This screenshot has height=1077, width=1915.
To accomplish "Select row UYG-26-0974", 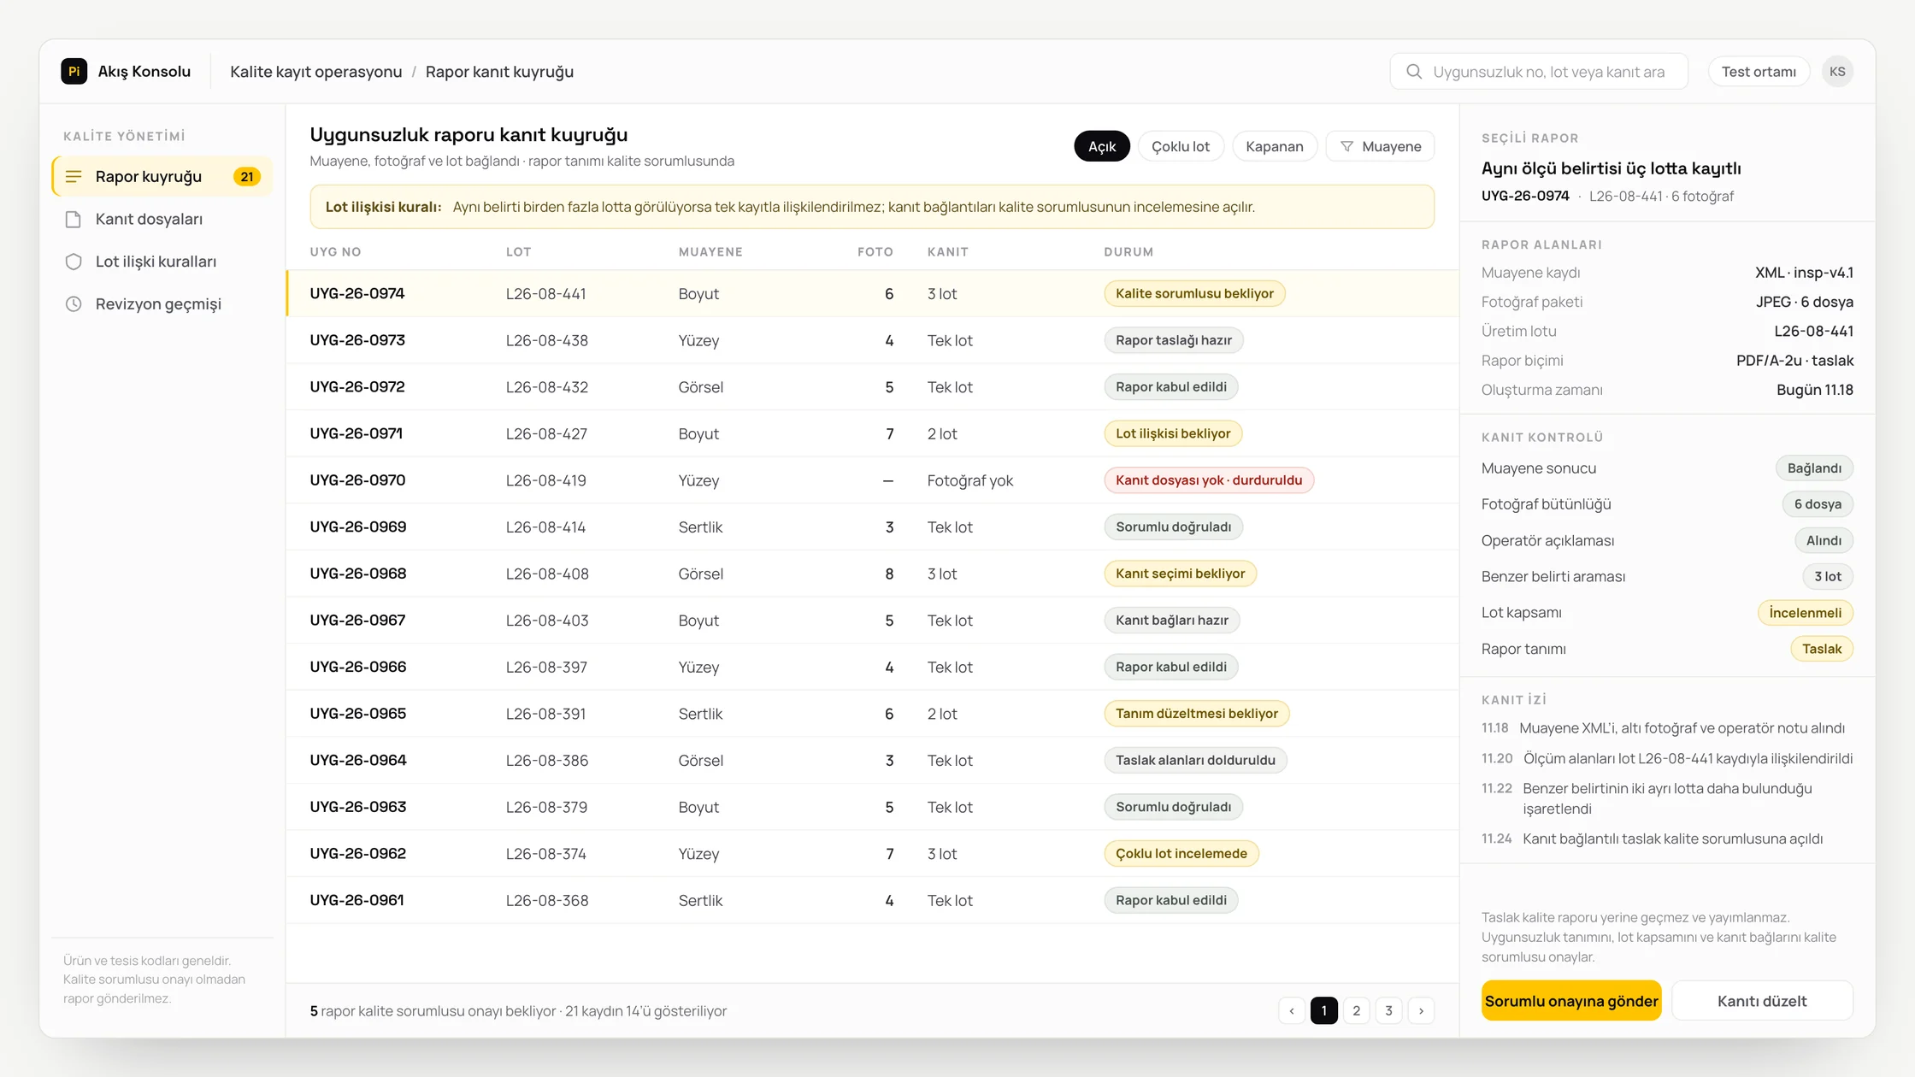I will [872, 293].
